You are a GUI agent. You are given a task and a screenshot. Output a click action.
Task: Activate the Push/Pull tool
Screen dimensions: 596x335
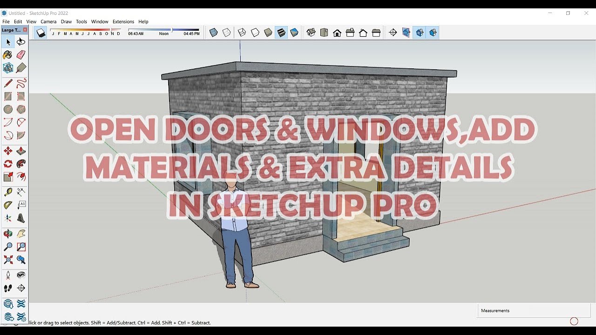click(21, 151)
